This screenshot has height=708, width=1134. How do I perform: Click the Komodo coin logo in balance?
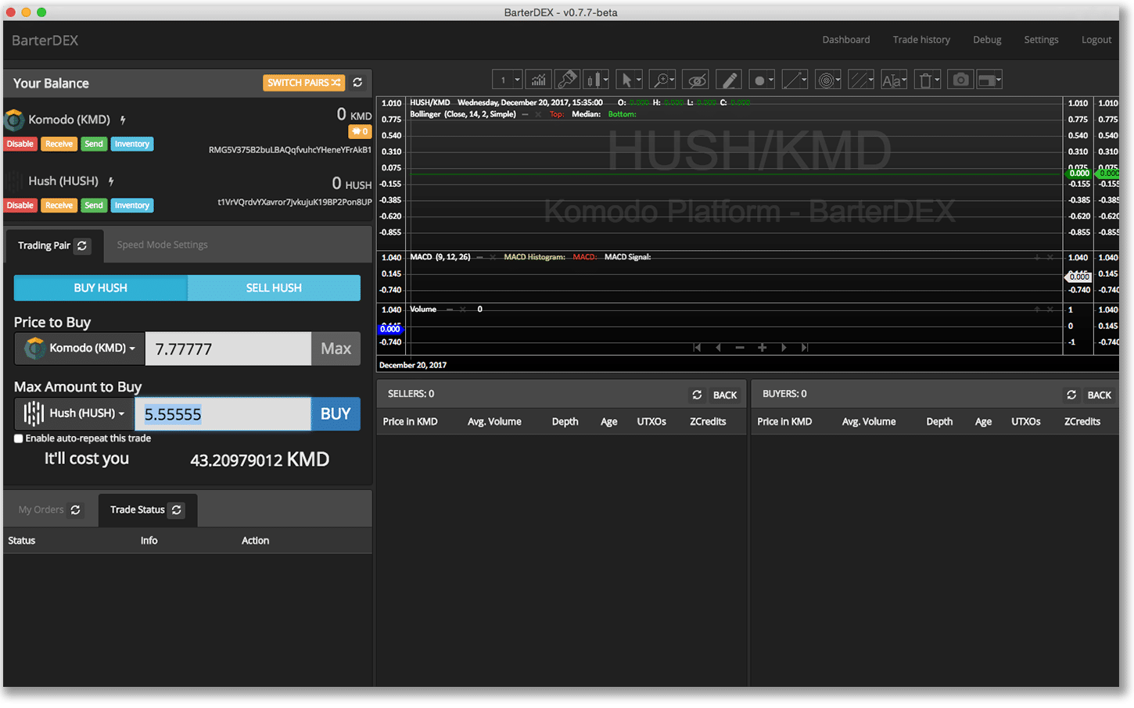tap(14, 120)
